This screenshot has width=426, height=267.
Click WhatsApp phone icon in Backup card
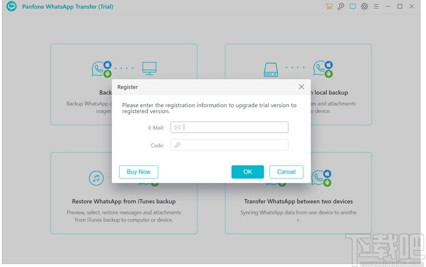tap(102, 69)
